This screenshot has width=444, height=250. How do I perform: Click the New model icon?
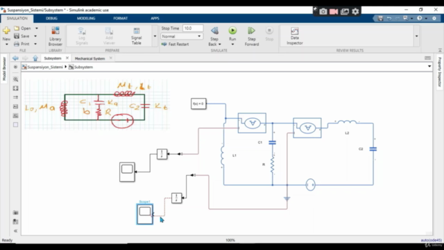(6, 31)
